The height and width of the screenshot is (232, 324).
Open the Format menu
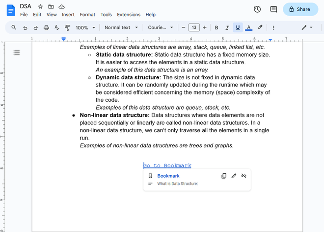click(87, 15)
